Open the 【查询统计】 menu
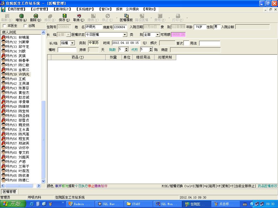 [x=62, y=9]
